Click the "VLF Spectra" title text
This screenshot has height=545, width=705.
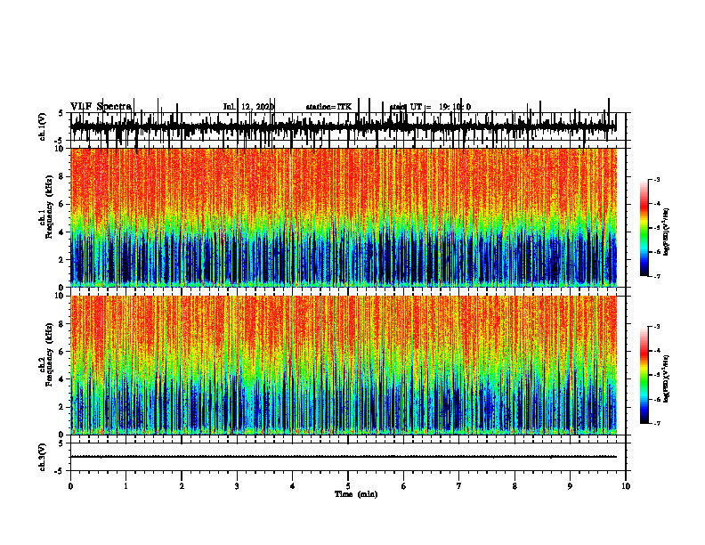click(x=101, y=107)
